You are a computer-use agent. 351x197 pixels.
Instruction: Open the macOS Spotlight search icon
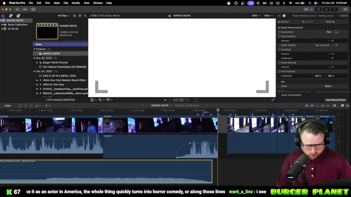pos(310,3)
